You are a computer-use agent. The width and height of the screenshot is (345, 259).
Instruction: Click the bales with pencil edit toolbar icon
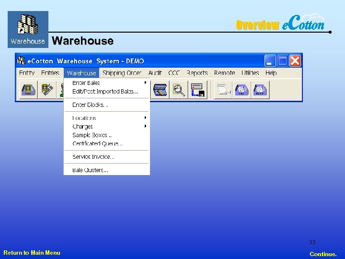point(47,90)
